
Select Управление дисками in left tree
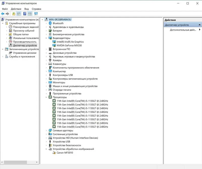click(x=24, y=53)
